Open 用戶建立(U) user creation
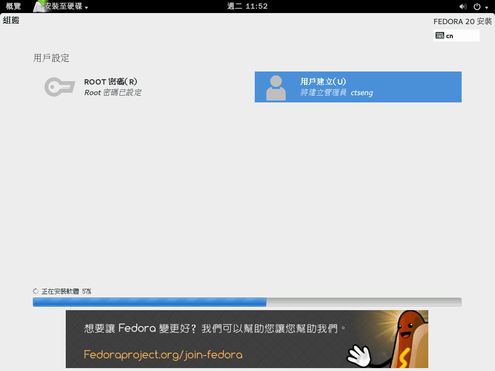495x371 pixels. 358,87
